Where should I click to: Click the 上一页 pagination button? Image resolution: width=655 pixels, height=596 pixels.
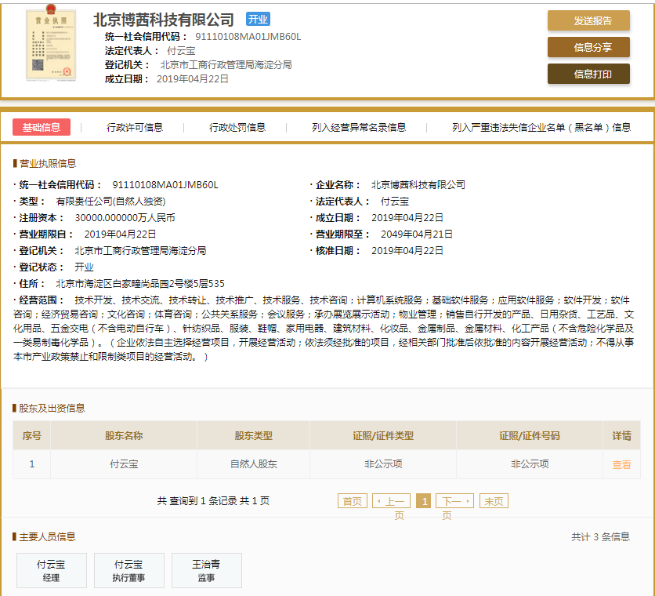391,501
